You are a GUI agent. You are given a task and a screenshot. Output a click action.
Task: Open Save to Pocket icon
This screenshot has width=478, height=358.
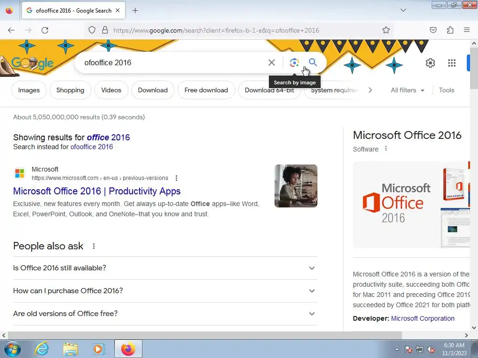pyautogui.click(x=433, y=30)
